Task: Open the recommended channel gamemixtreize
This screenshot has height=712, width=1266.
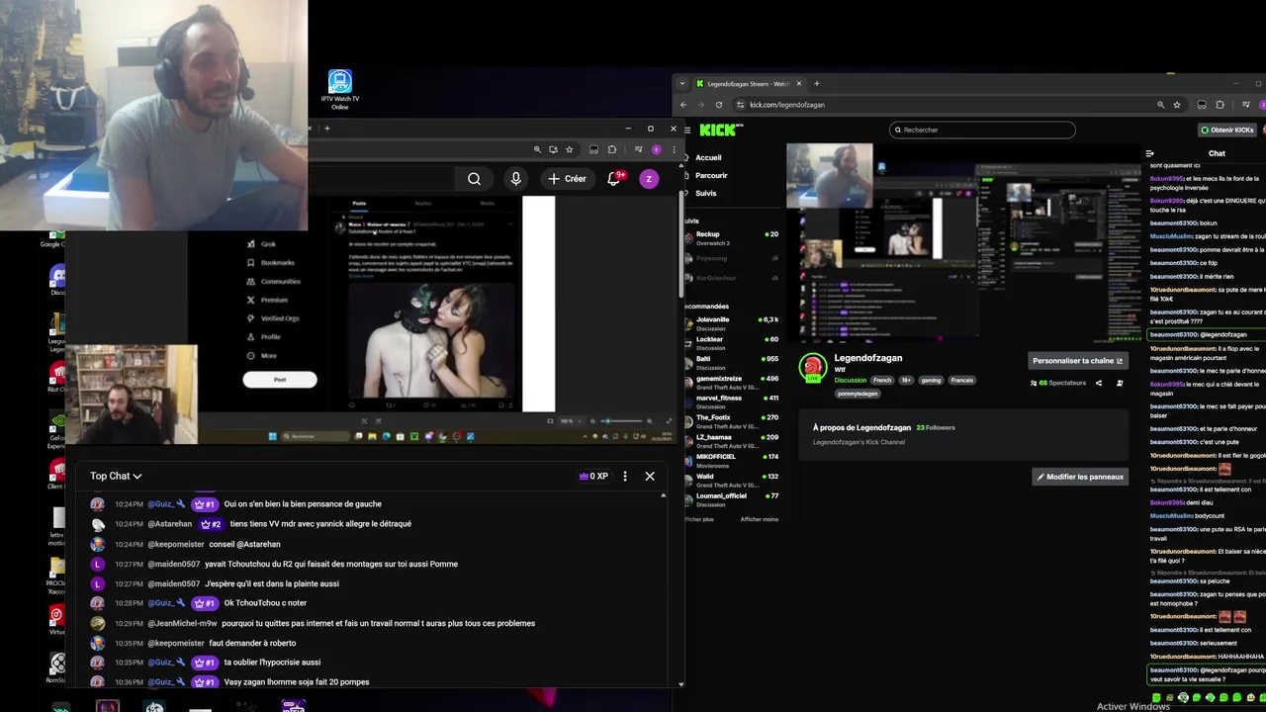Action: 732,382
